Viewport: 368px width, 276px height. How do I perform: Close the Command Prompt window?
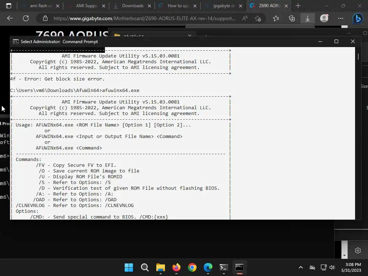(353, 42)
